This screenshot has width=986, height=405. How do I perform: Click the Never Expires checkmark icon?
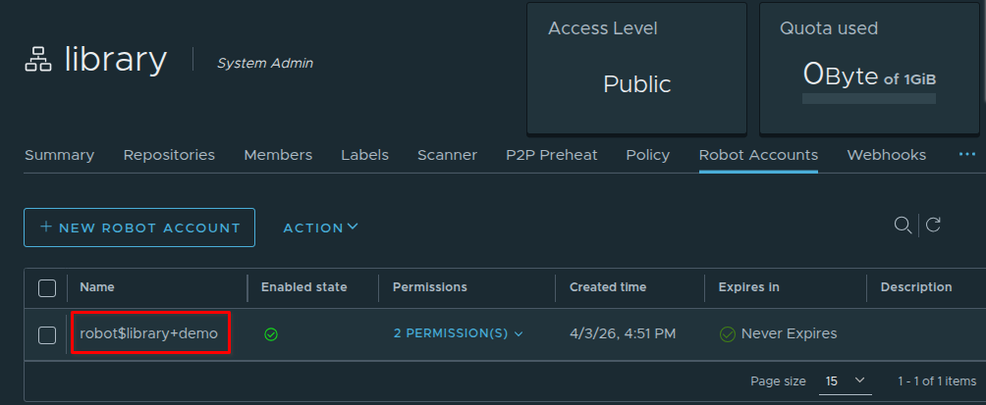(x=728, y=334)
